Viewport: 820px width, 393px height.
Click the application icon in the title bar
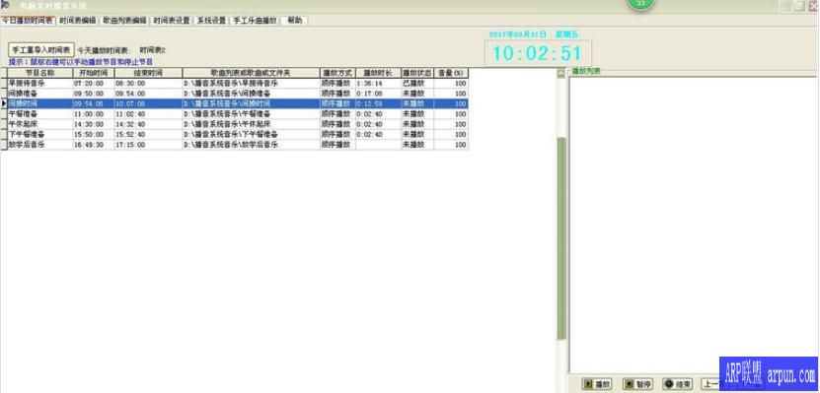pyautogui.click(x=5, y=5)
